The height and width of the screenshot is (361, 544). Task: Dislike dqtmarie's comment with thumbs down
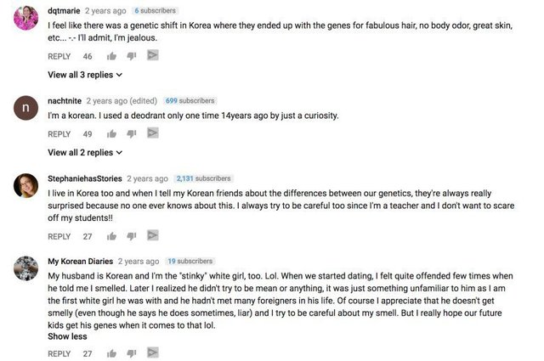pos(132,56)
